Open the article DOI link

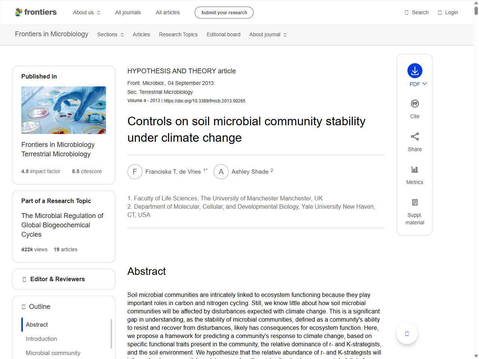(x=204, y=101)
